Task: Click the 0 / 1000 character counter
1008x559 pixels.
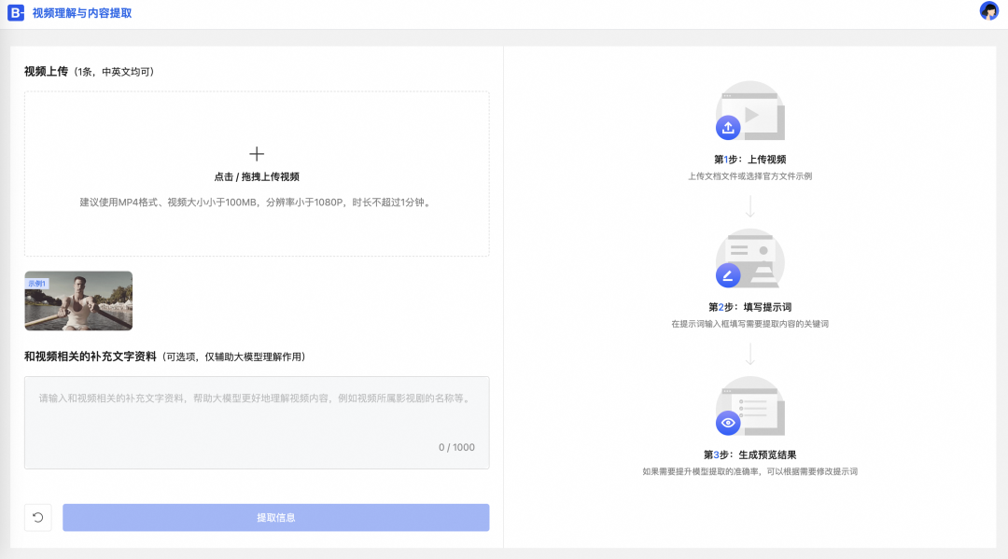Action: 456,447
